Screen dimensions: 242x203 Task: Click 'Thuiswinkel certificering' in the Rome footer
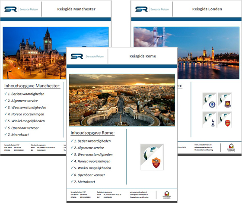pyautogui.click(x=139, y=197)
